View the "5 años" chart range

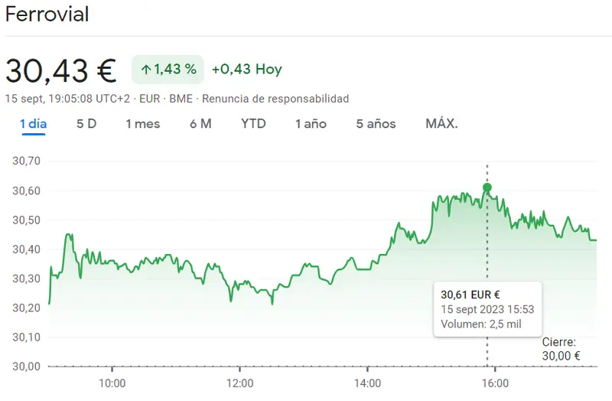[376, 123]
